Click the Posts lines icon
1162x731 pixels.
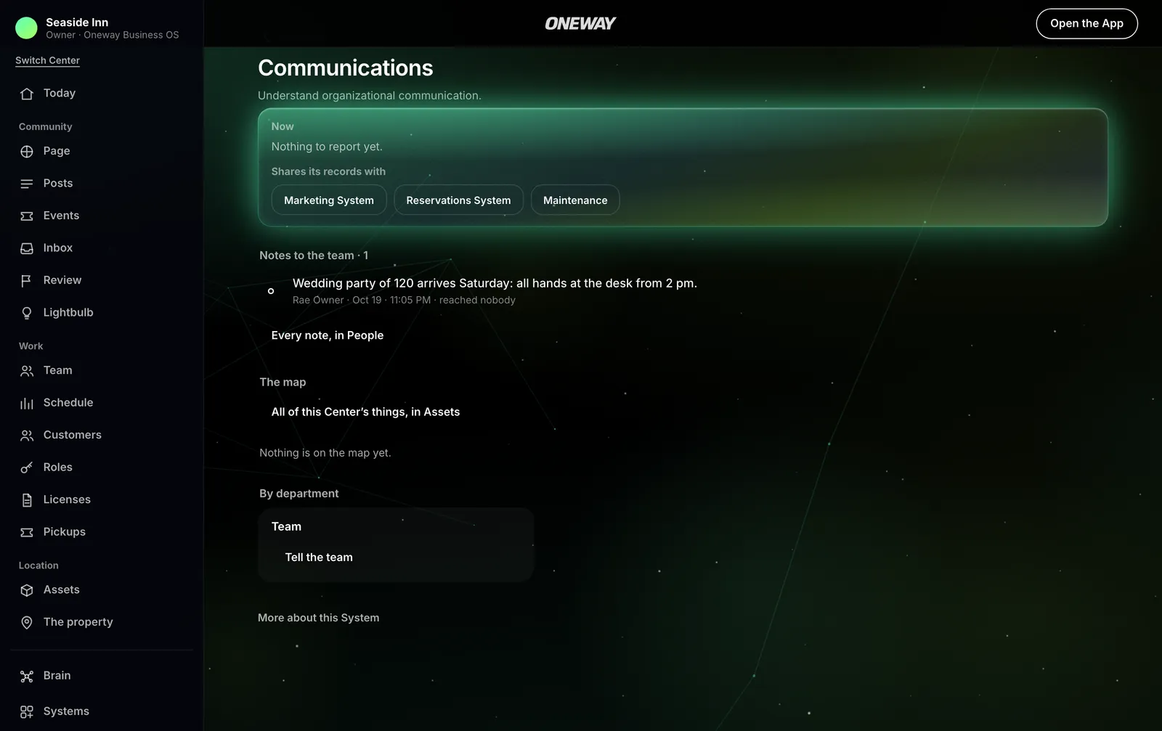click(27, 184)
